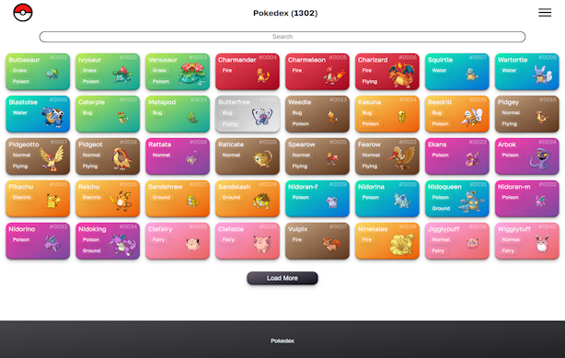Click the Pokeball logo icon
Viewport: 565px width, 358px height.
click(23, 12)
